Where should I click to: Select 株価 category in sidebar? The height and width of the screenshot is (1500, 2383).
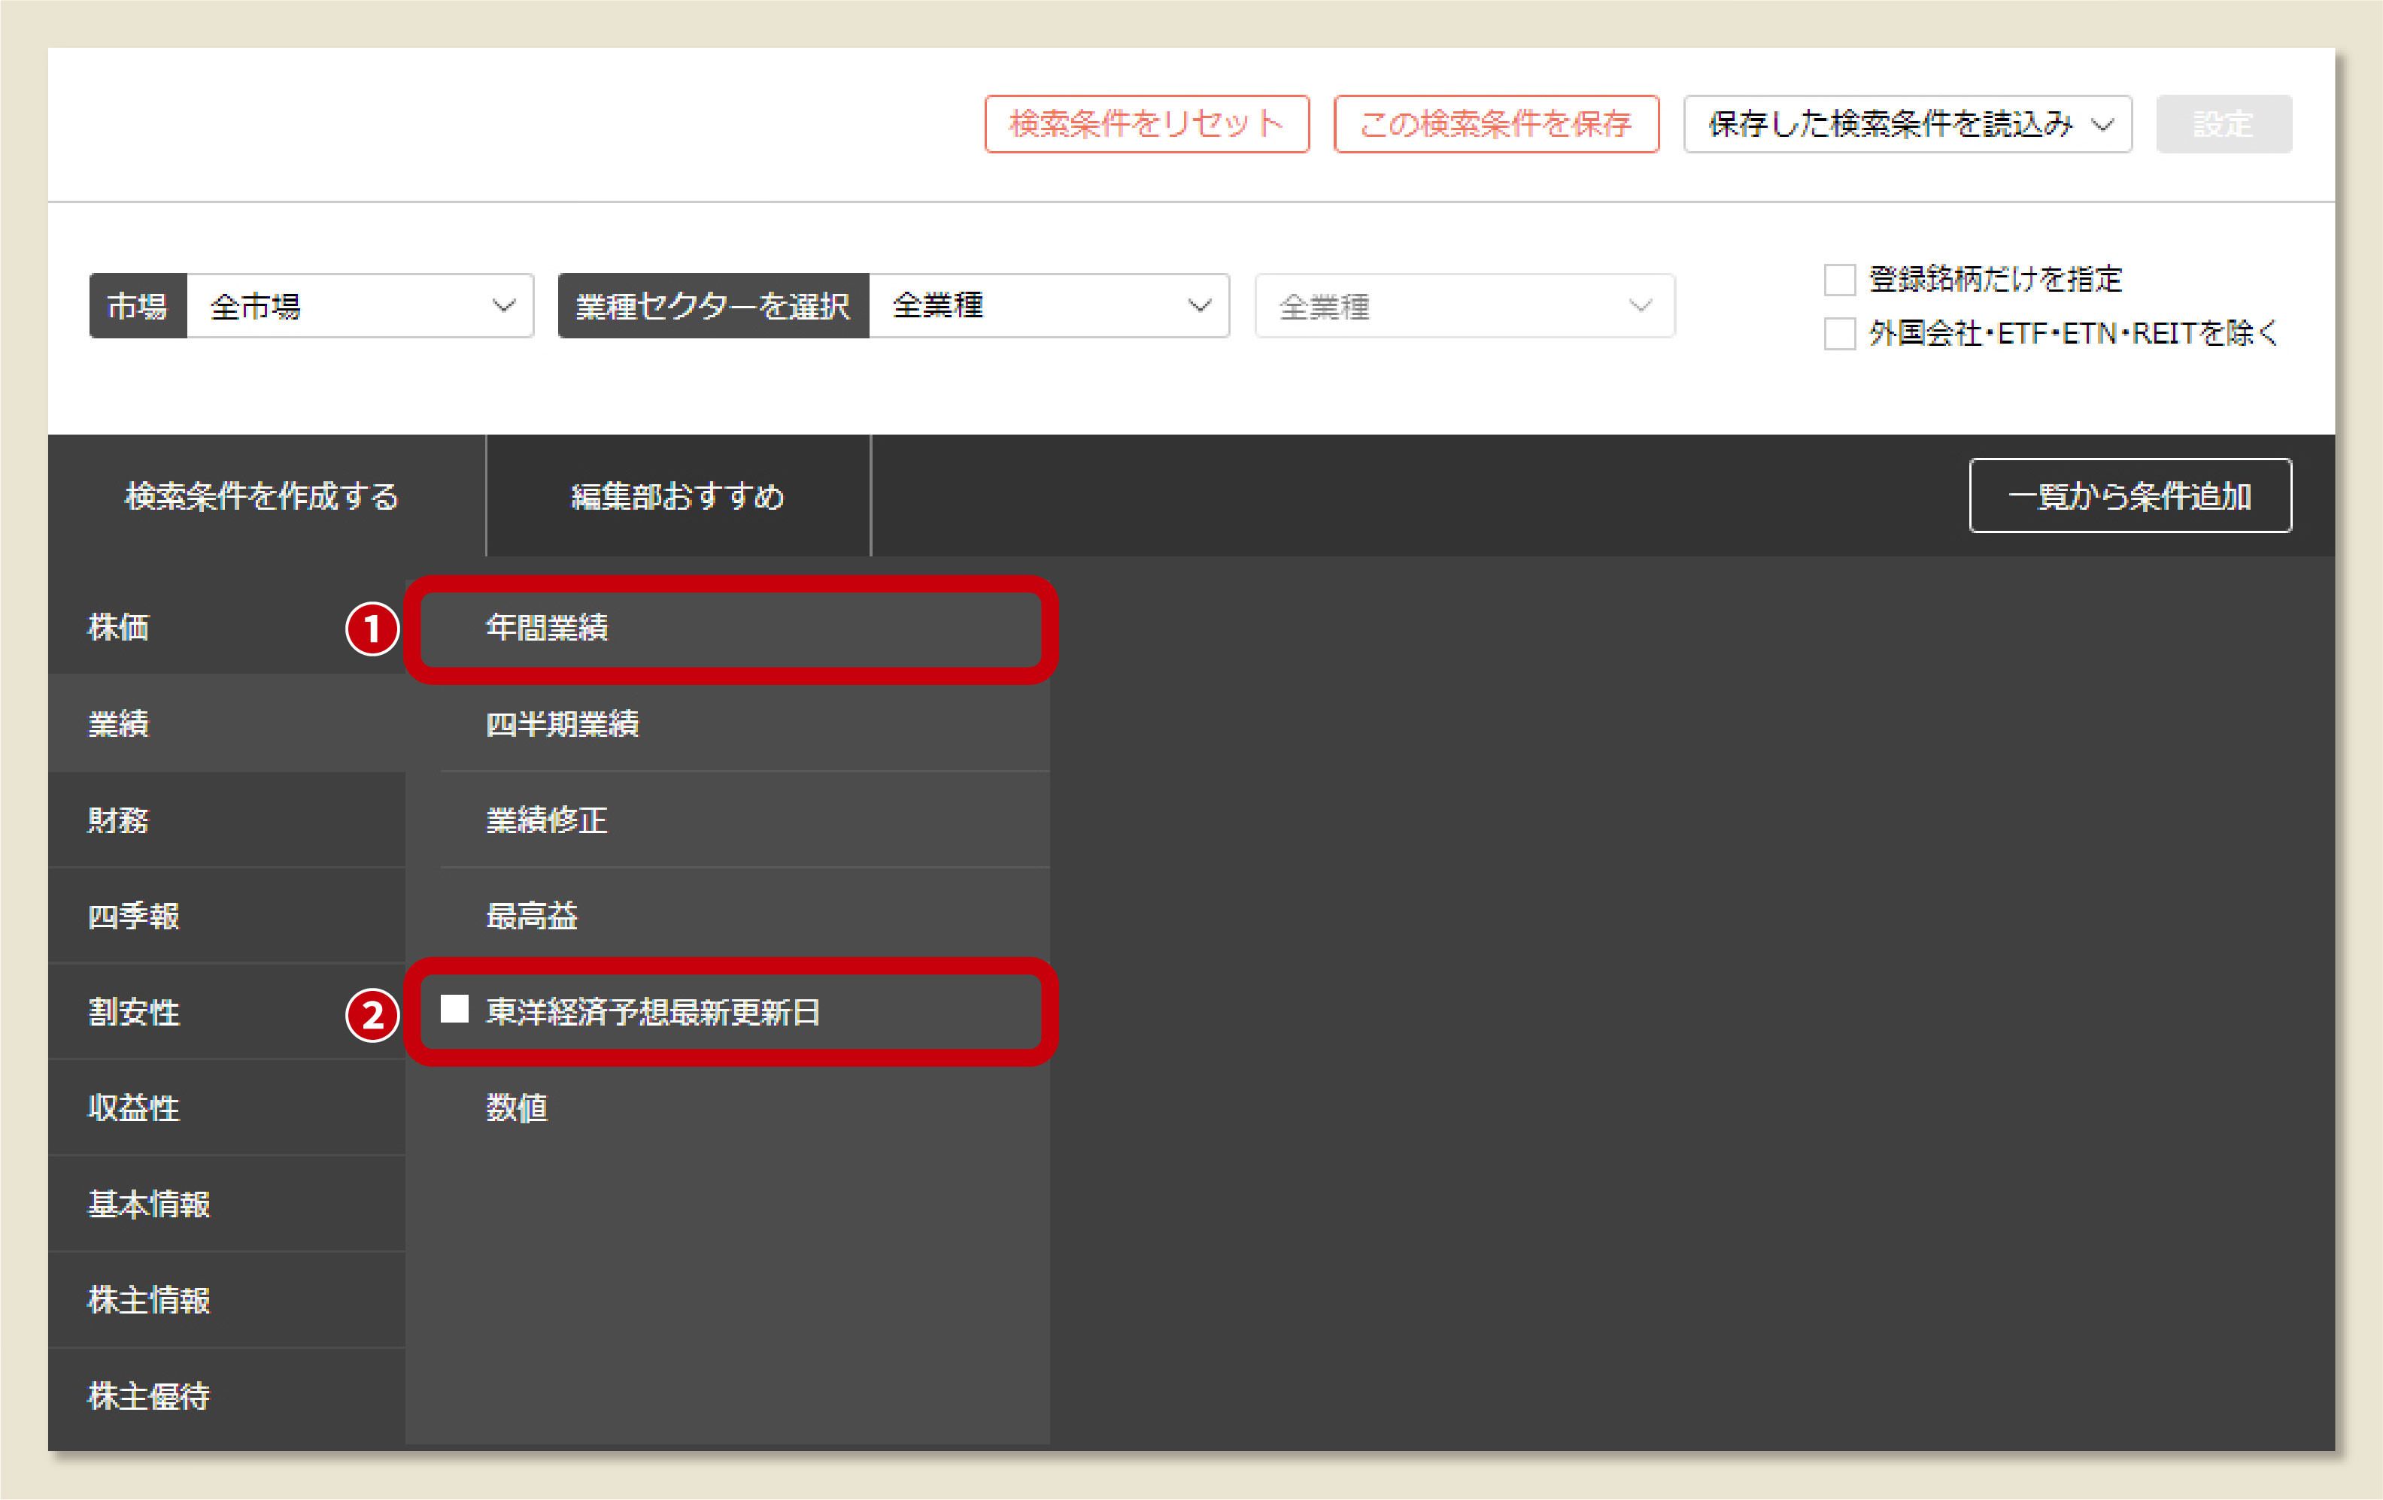pos(226,627)
